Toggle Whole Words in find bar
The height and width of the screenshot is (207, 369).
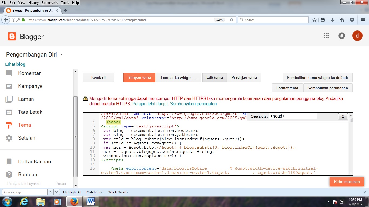point(118,192)
